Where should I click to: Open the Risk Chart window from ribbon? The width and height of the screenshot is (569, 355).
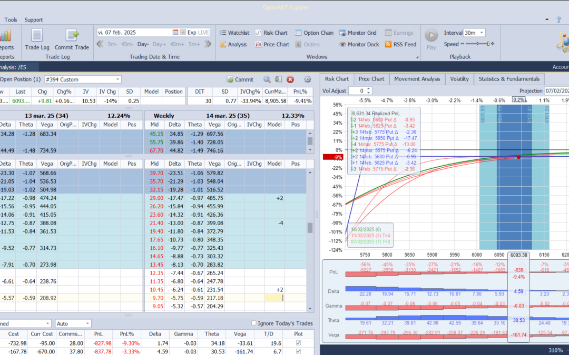point(271,33)
